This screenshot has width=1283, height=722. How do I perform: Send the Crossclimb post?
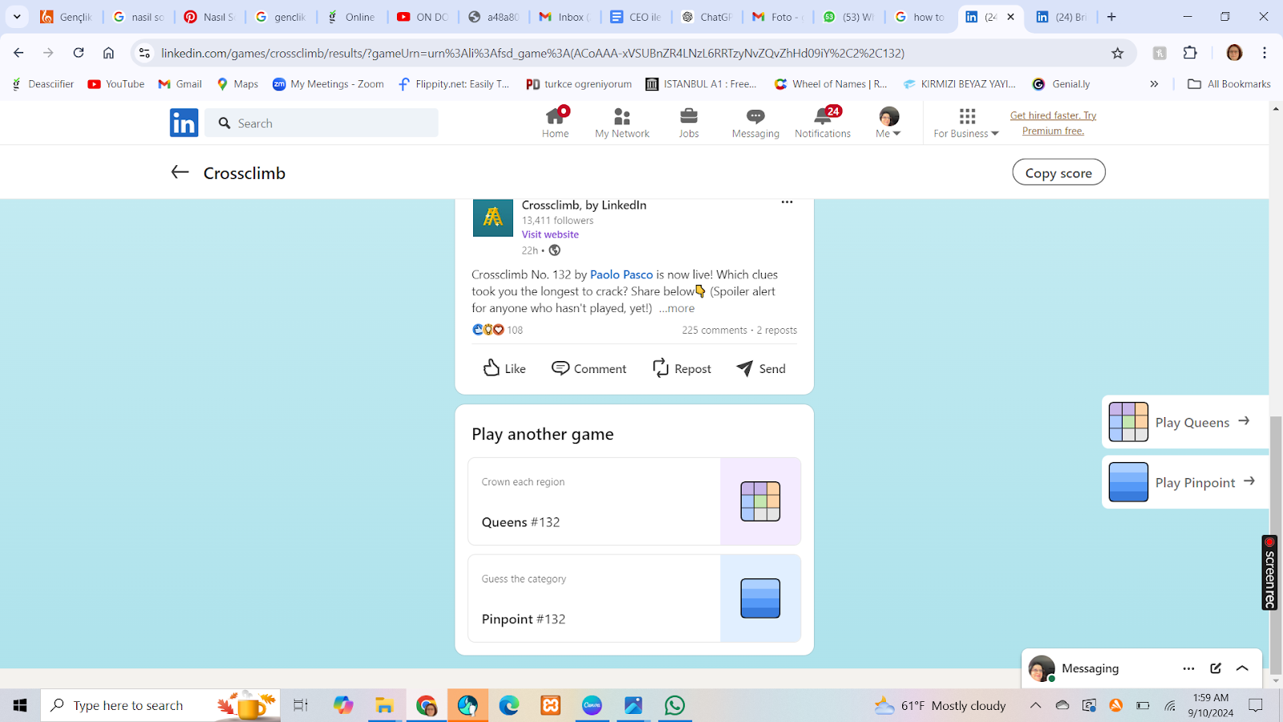761,368
